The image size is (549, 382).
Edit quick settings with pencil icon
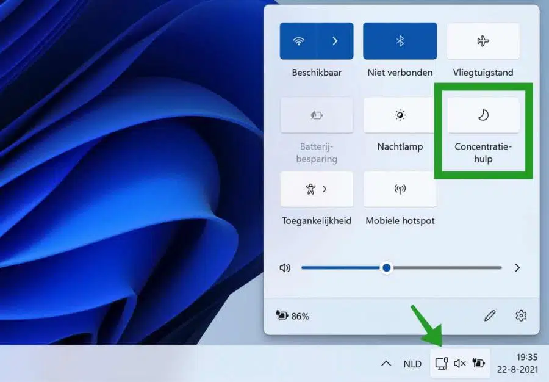tap(490, 315)
